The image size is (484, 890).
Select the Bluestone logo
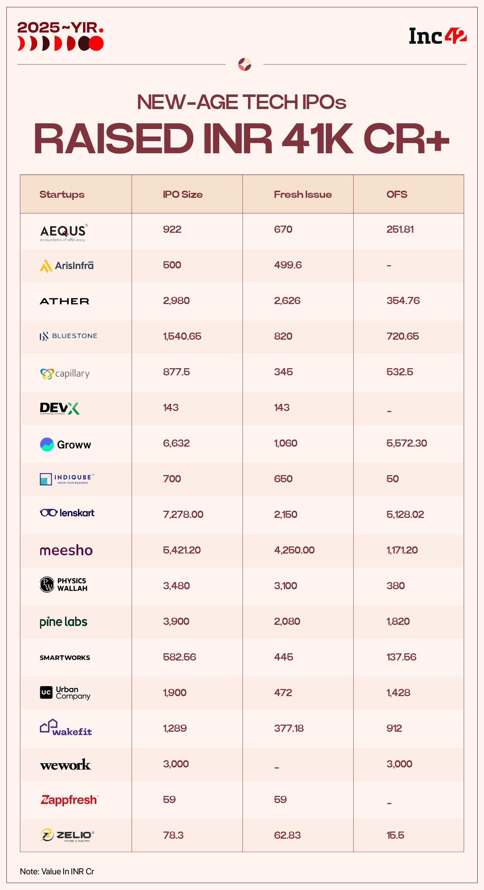pos(68,336)
